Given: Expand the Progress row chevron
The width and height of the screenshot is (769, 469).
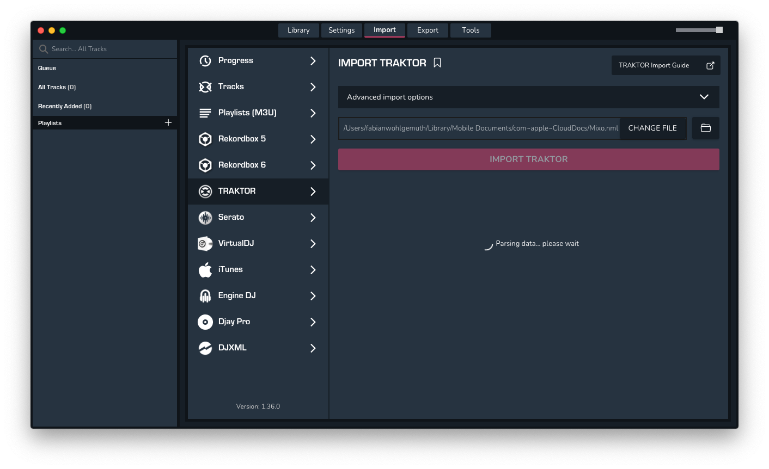Looking at the screenshot, I should click(313, 61).
